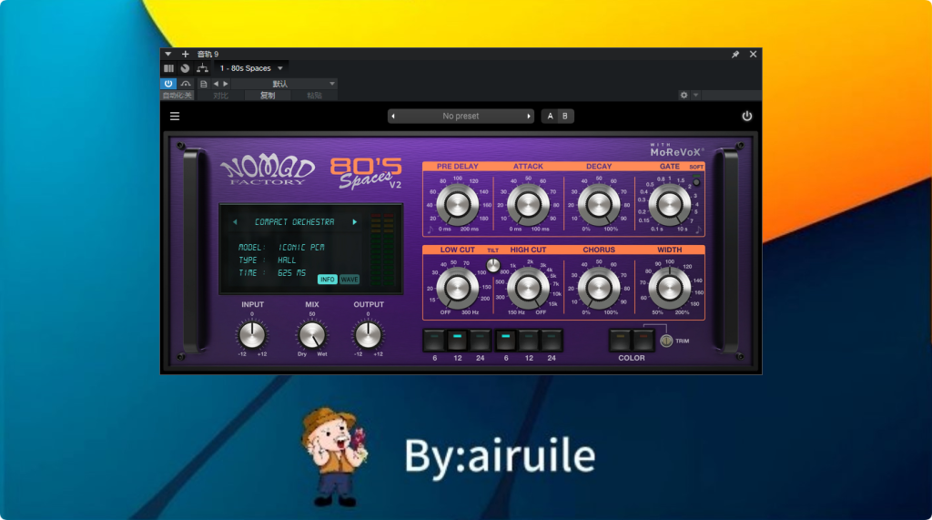Go to the next host preset
The height and width of the screenshot is (520, 932).
226,84
